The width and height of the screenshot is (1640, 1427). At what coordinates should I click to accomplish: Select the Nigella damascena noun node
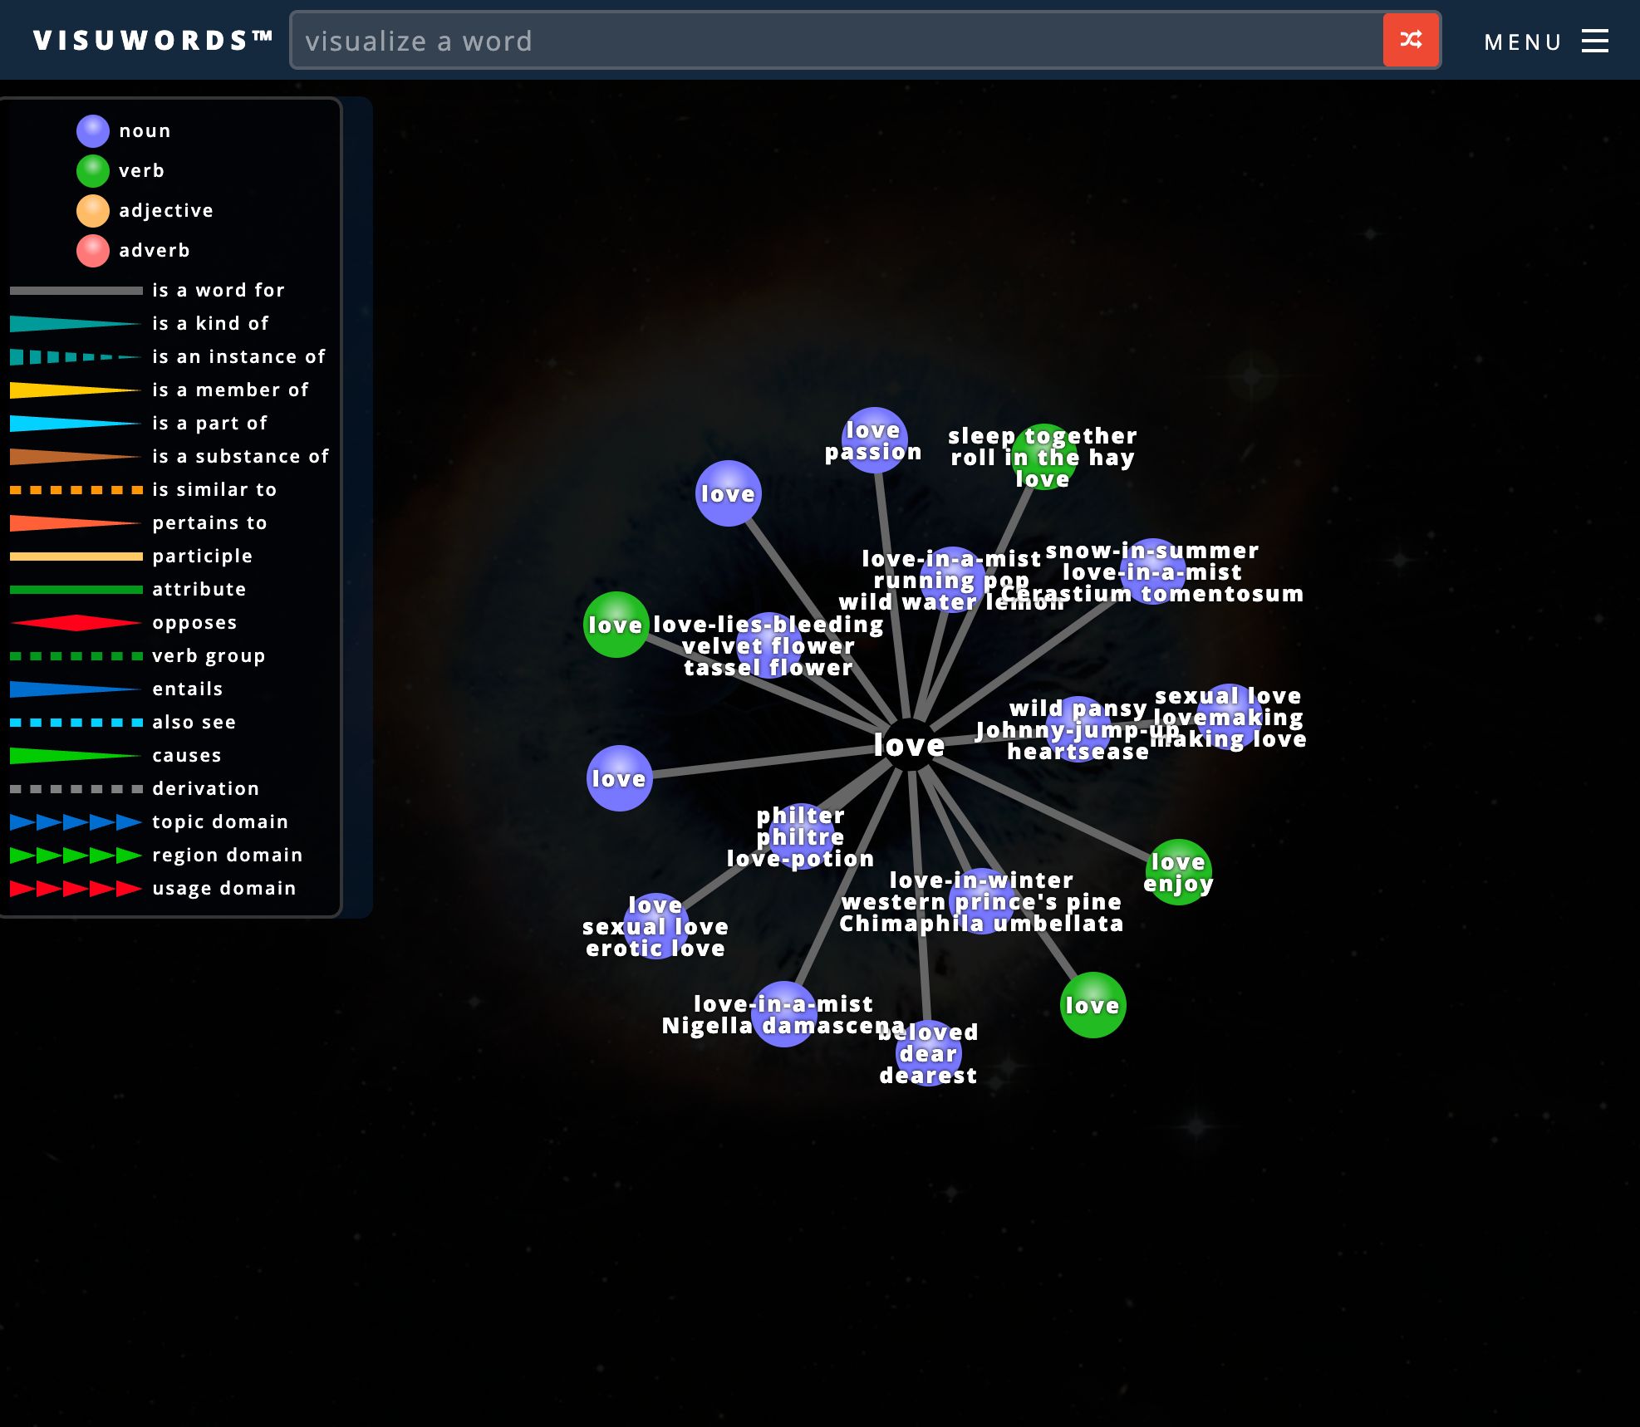(783, 1014)
